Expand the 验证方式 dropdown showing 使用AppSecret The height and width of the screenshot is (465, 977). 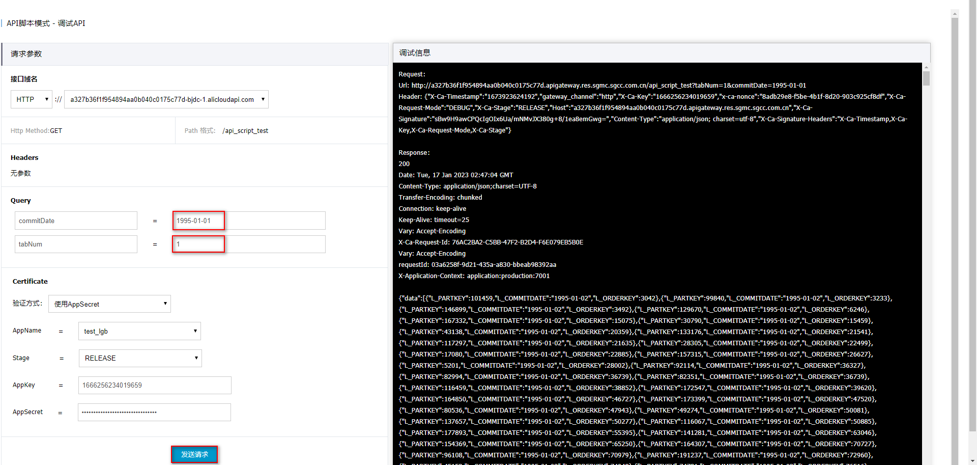[x=109, y=304]
